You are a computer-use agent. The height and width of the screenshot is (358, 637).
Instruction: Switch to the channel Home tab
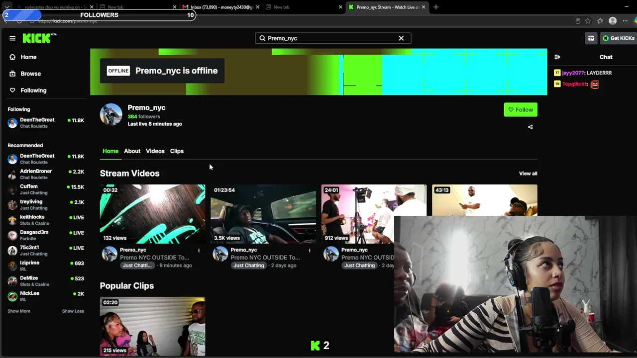[110, 151]
